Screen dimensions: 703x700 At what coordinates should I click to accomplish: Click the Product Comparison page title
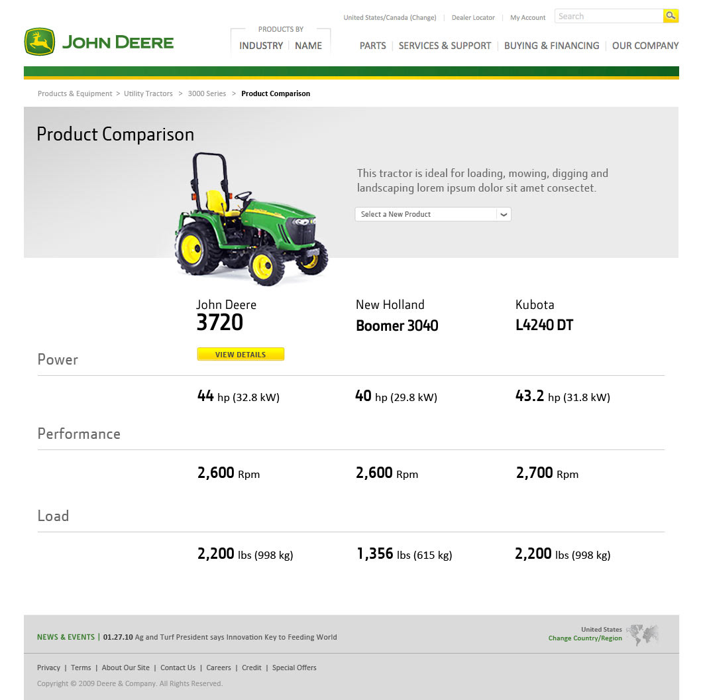pyautogui.click(x=115, y=134)
